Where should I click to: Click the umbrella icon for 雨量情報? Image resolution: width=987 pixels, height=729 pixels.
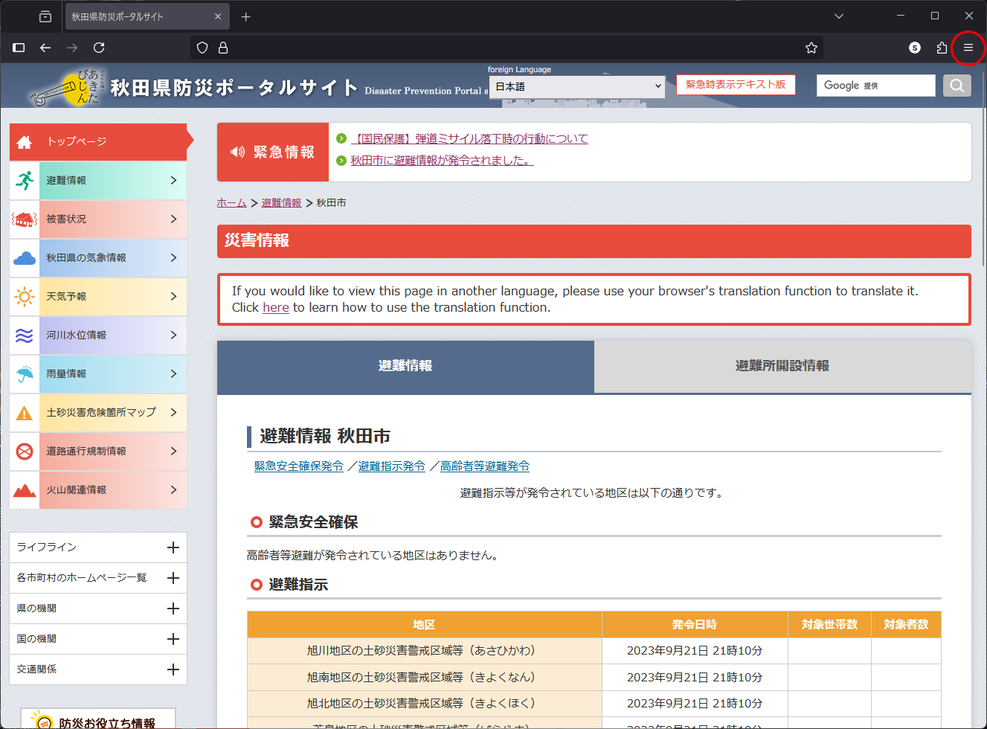25,373
